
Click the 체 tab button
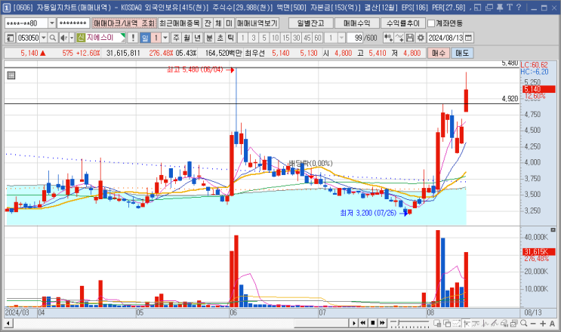(219, 23)
